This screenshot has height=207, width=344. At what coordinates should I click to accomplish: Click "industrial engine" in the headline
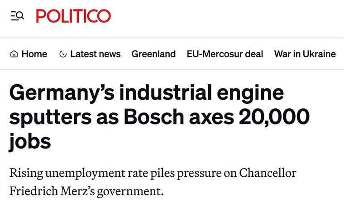(204, 93)
